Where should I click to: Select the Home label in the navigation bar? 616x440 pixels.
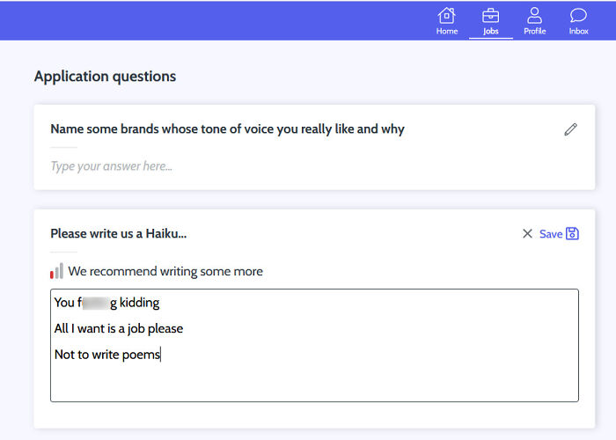(x=447, y=31)
